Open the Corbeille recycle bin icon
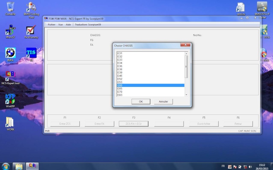Image resolution: width=273 pixels, height=170 pixels. (10, 9)
